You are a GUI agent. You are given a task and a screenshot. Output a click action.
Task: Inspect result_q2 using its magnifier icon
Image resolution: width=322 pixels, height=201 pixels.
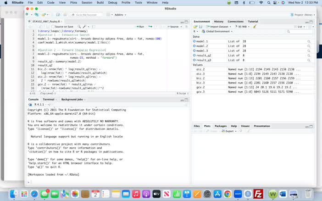tap(309, 56)
